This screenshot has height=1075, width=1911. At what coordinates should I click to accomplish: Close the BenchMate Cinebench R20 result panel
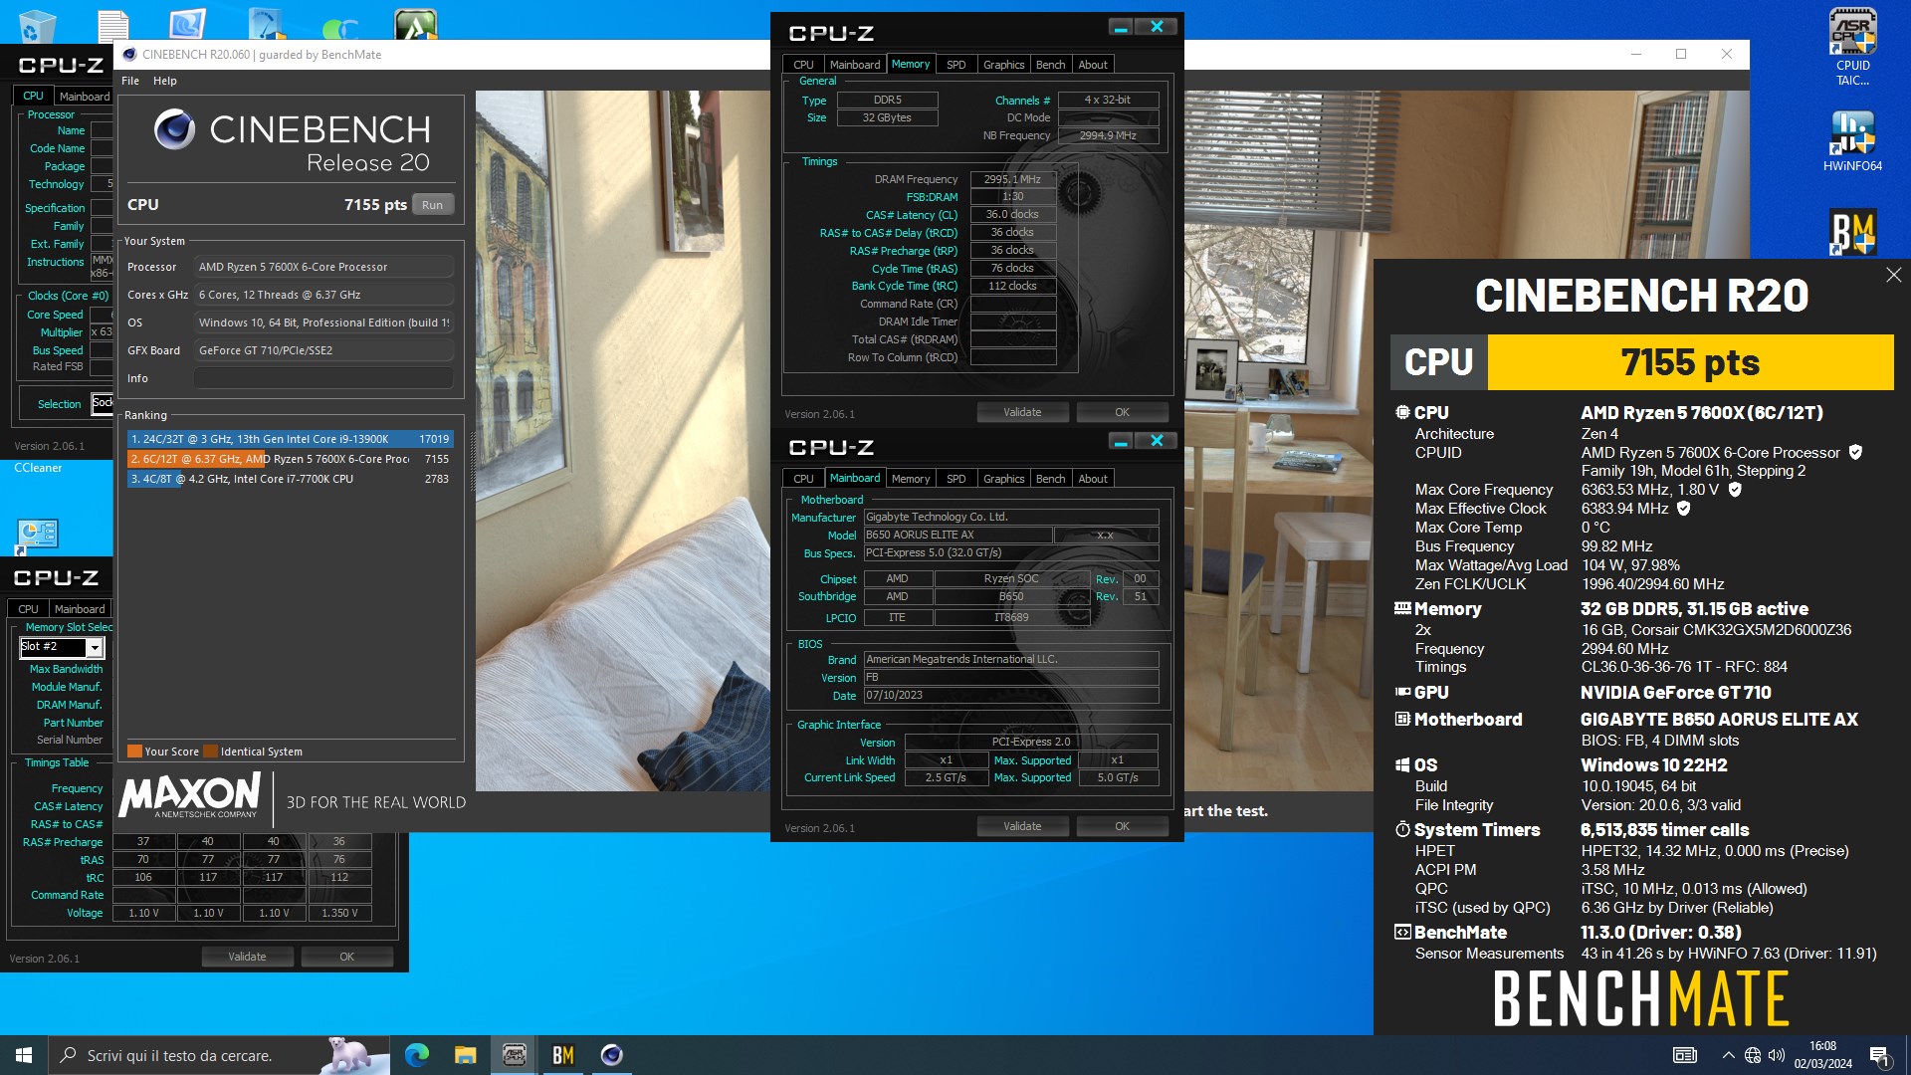click(x=1893, y=275)
